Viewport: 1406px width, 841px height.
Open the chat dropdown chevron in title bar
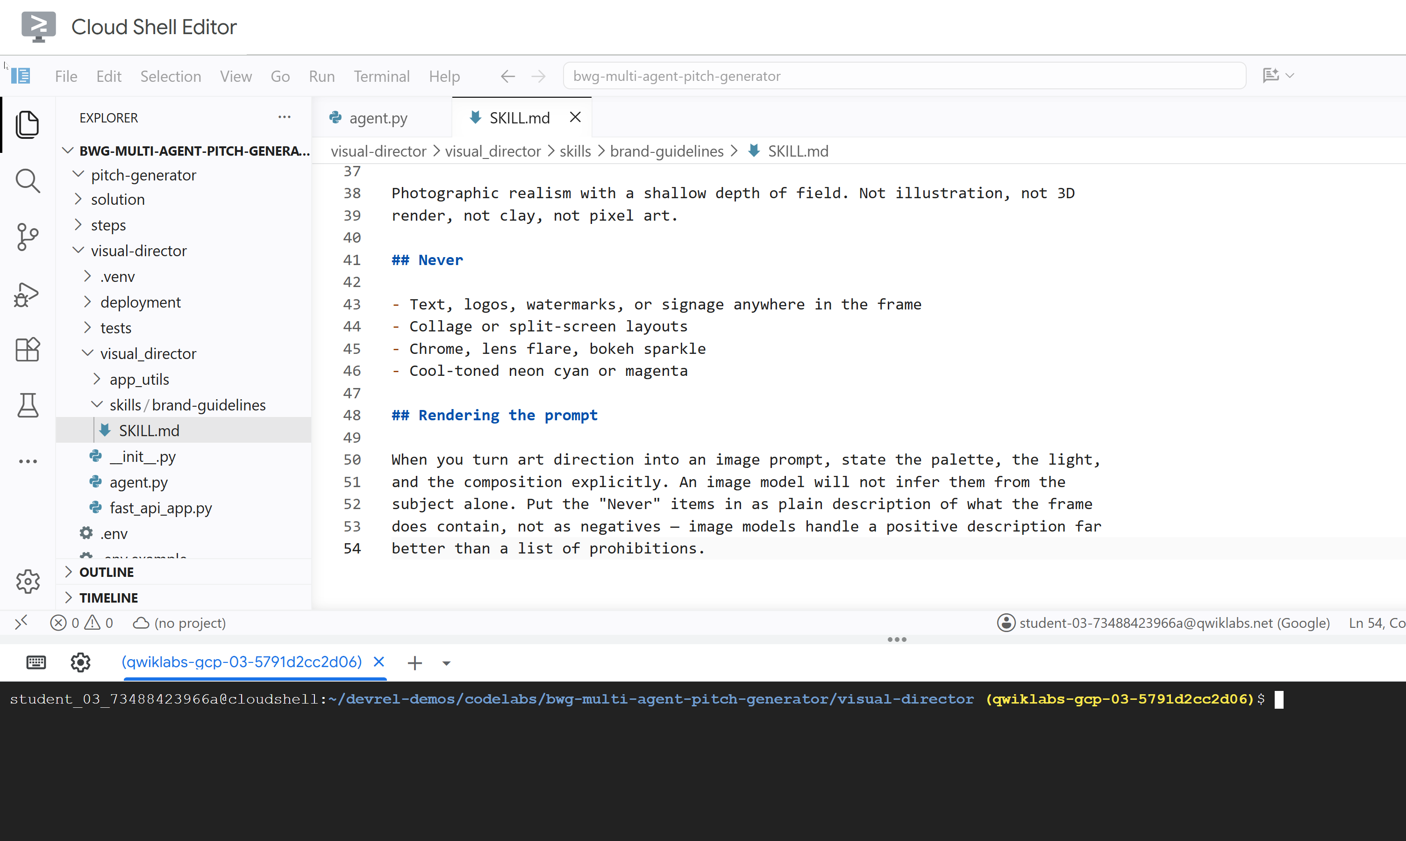(x=1291, y=75)
